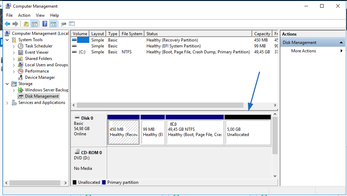Screen dimensions: 347x196
Task: Click the Back arrow in the toolbar
Action: click(7, 24)
